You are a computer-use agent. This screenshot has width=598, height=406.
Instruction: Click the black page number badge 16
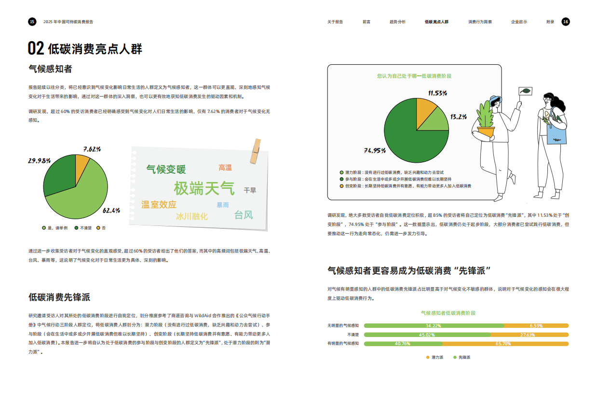coord(565,21)
